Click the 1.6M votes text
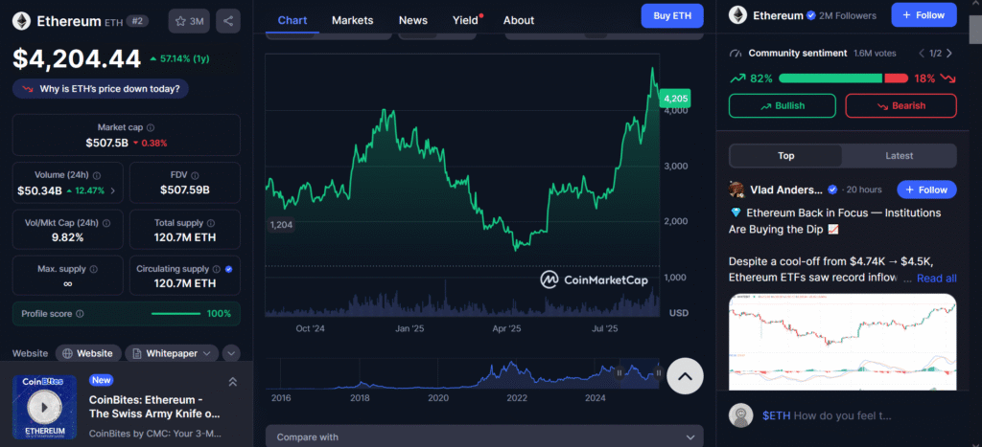Screen dimensions: 982x447 pos(875,54)
